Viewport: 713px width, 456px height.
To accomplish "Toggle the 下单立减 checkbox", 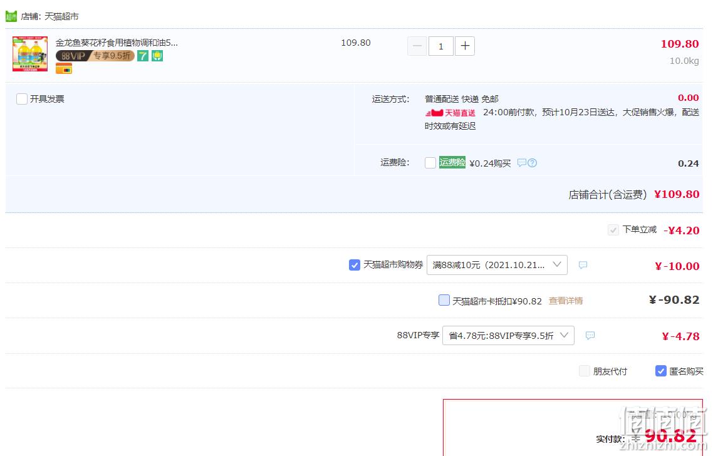I will tap(613, 230).
